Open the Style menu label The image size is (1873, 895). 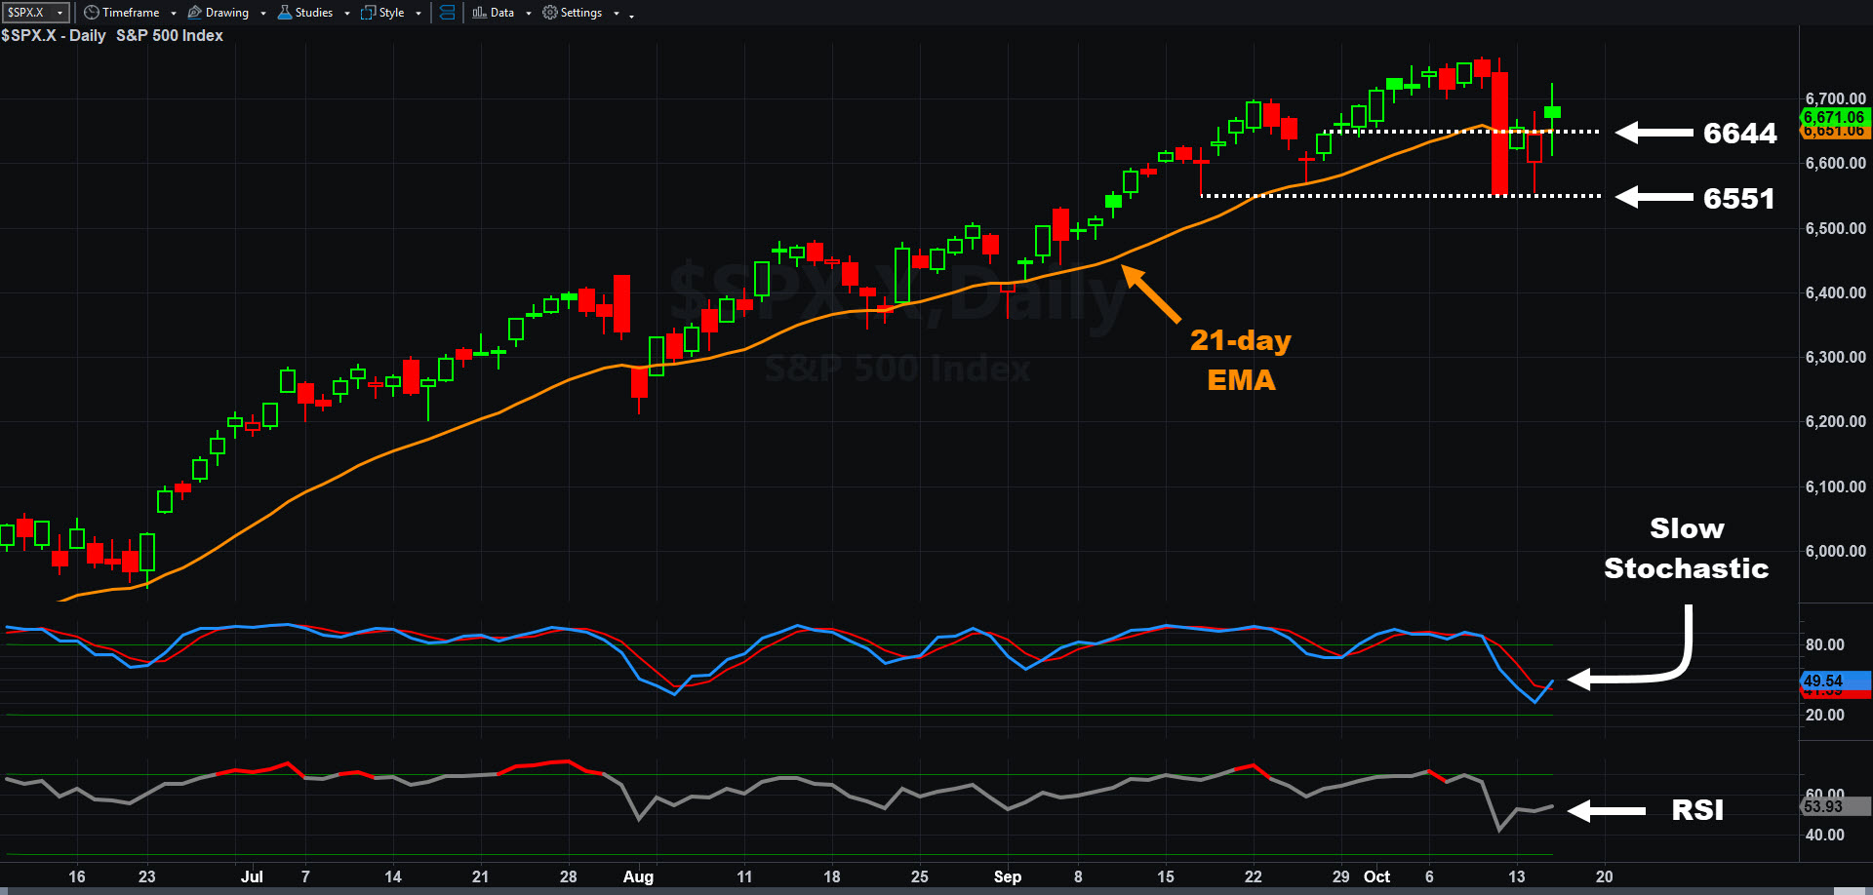click(391, 13)
